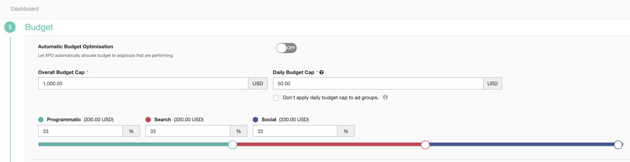Click the blue Social slider handle
The width and height of the screenshot is (630, 162).
point(618,145)
